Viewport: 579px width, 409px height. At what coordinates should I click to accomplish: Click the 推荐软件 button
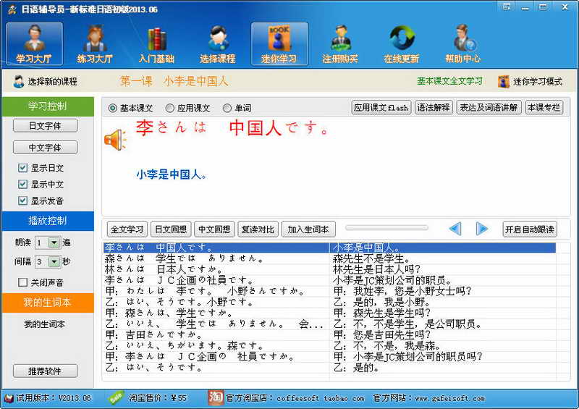(45, 371)
